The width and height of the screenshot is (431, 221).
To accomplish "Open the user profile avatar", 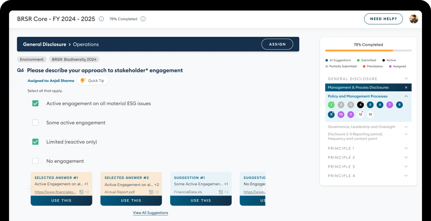I will click(413, 19).
